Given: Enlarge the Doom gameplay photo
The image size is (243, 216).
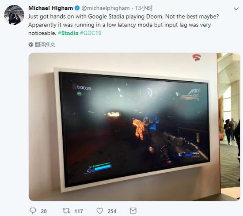Looking at the screenshot, I should point(134,127).
